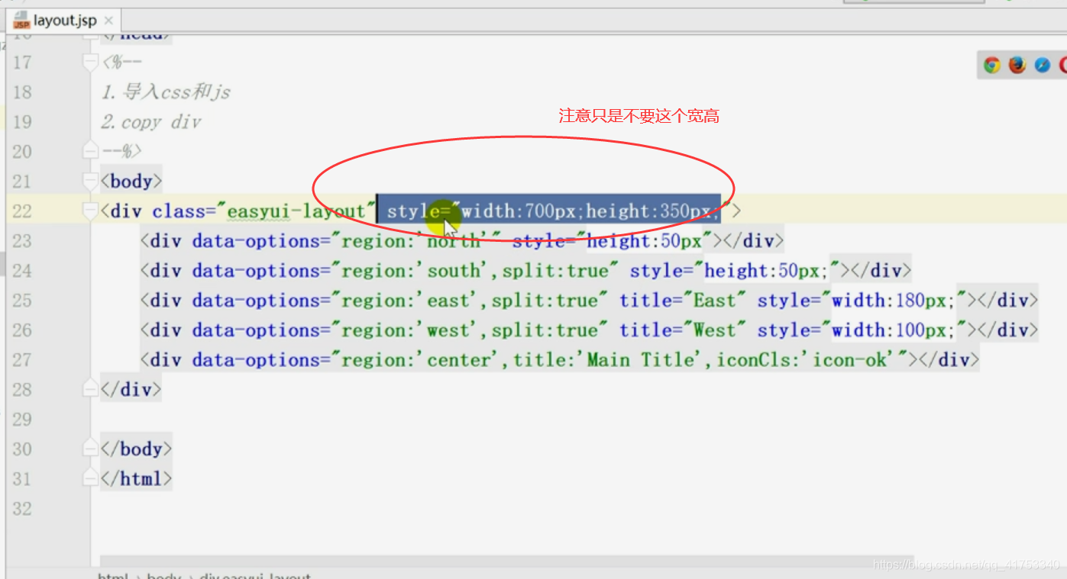
Task: Place cursor in the opening <body> tag
Action: click(131, 182)
